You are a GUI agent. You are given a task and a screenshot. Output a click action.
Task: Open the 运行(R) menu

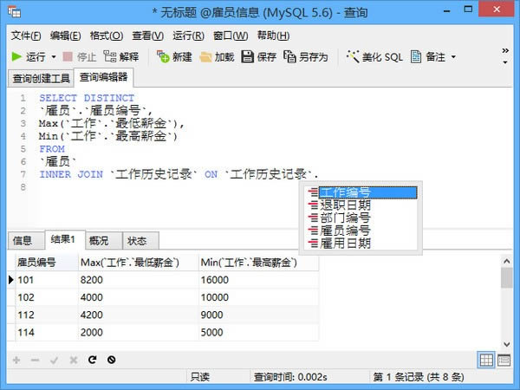pyautogui.click(x=188, y=36)
